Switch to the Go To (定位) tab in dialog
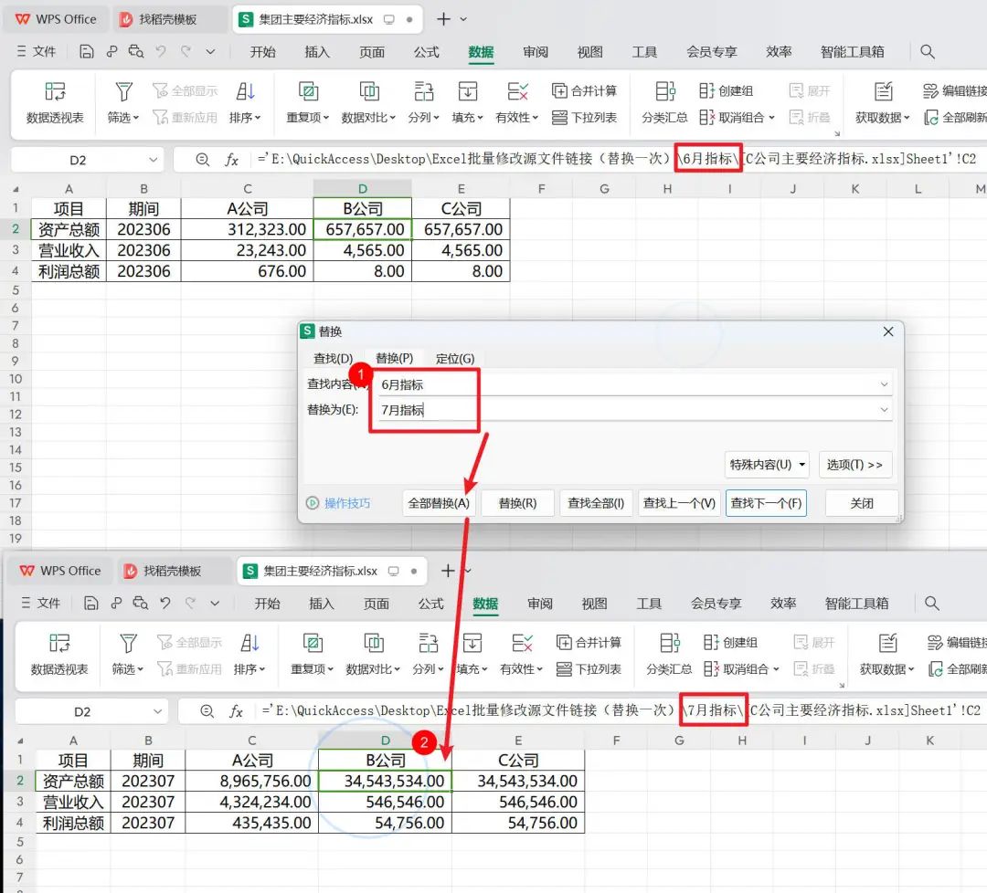Image resolution: width=987 pixels, height=893 pixels. point(455,359)
